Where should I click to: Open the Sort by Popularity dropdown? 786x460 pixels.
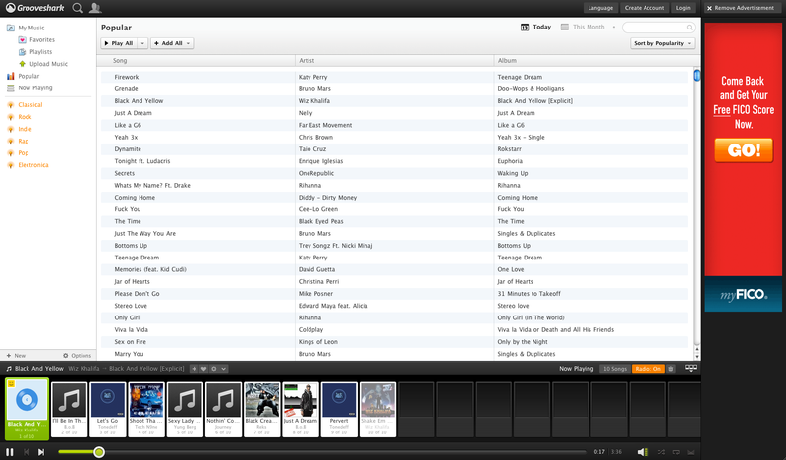coord(662,43)
